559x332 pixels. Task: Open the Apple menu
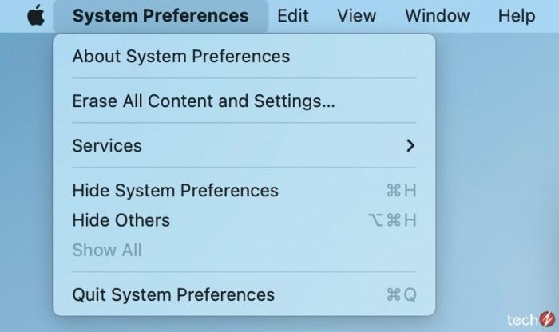(36, 16)
